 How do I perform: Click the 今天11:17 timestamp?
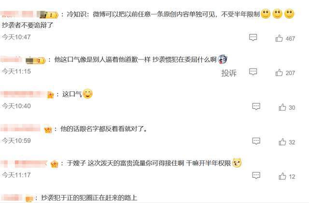[x=16, y=175]
